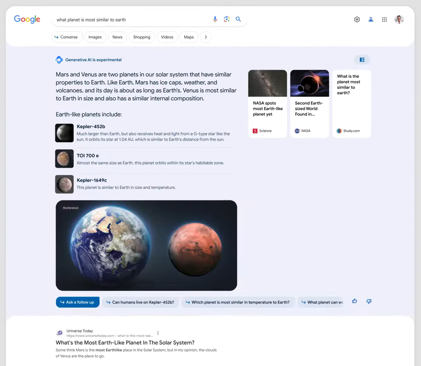Screen dimensions: 421x366
Task: Open 'What is the planet most similar' card
Action: tap(352, 104)
